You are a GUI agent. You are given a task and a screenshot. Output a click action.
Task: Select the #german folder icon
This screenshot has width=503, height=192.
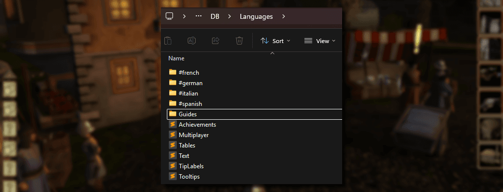tap(173, 83)
